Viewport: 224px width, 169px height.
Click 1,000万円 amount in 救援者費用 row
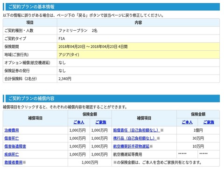(x=90, y=162)
